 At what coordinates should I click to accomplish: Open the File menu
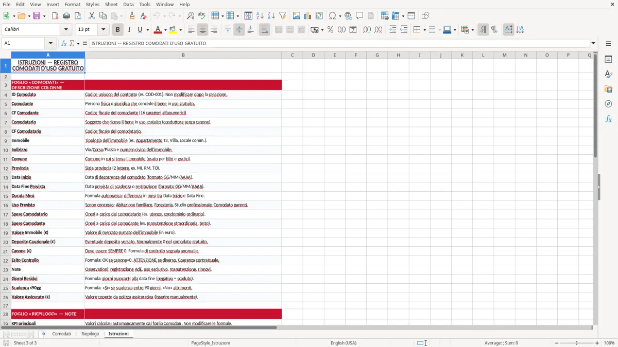[x=7, y=4]
